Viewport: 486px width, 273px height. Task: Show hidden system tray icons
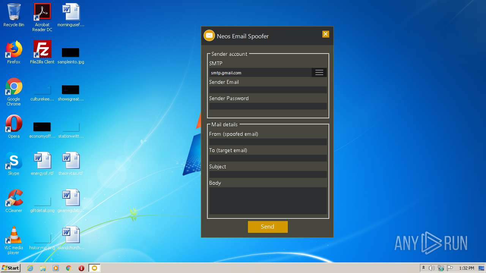click(423, 268)
